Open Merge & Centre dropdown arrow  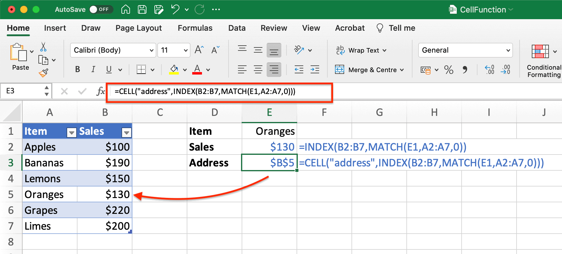402,70
